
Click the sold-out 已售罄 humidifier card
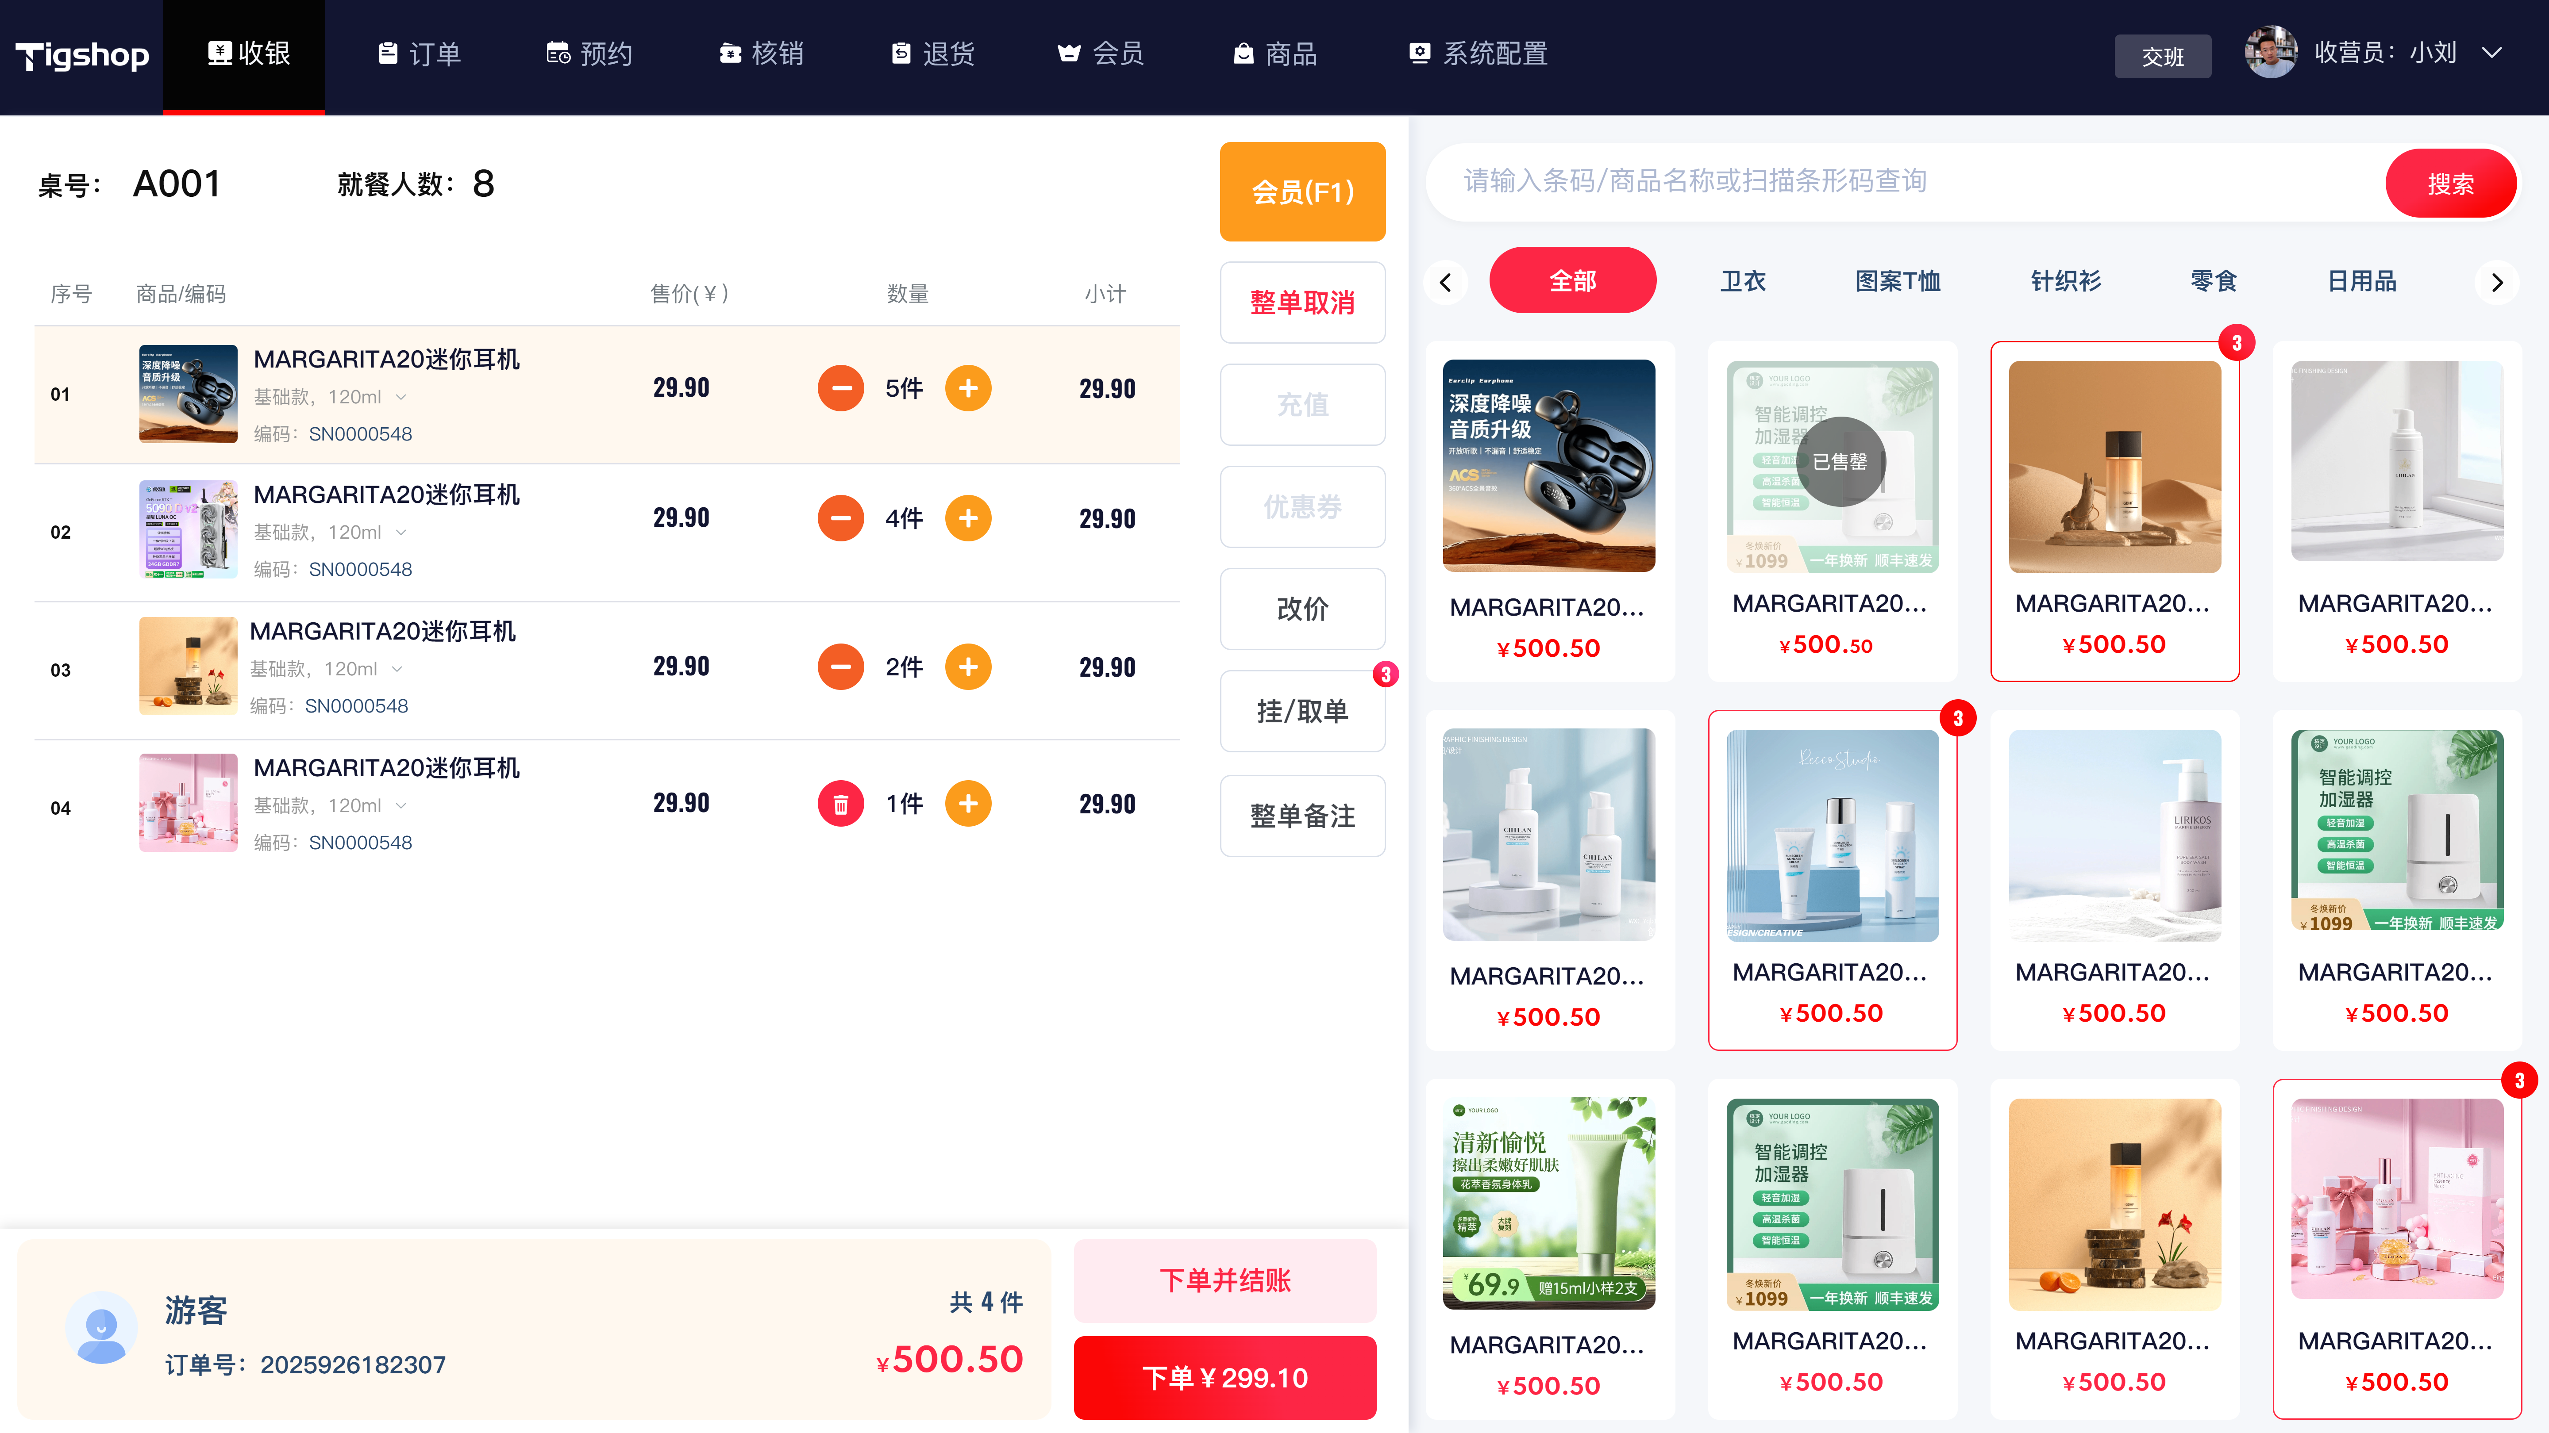tap(1832, 511)
